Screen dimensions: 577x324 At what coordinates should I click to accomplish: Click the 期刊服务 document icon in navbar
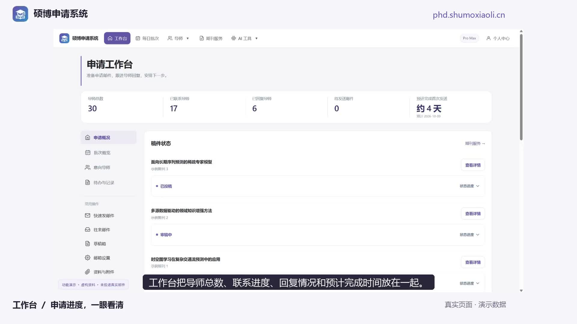tap(202, 38)
